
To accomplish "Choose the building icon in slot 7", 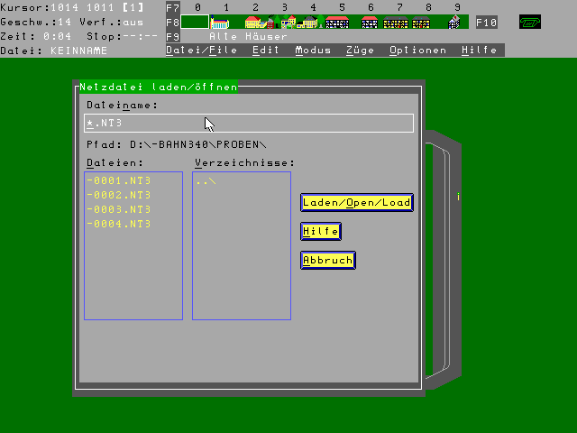I will [x=395, y=22].
